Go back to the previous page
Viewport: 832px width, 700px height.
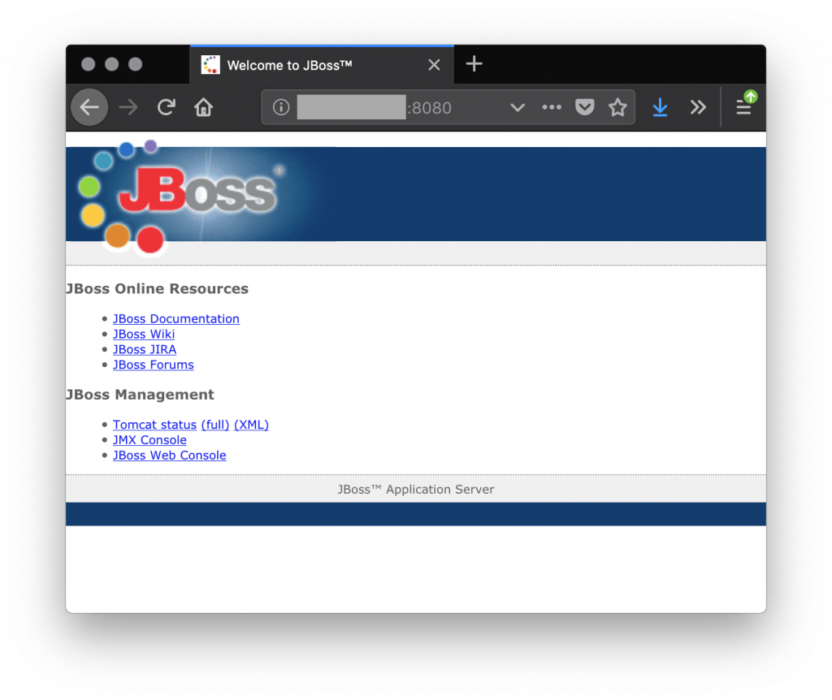(x=89, y=108)
